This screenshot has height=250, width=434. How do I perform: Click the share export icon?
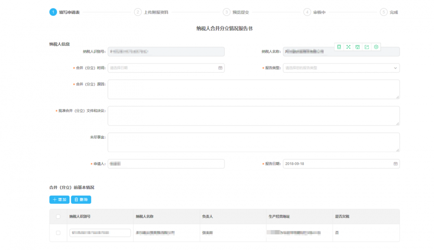click(367, 47)
